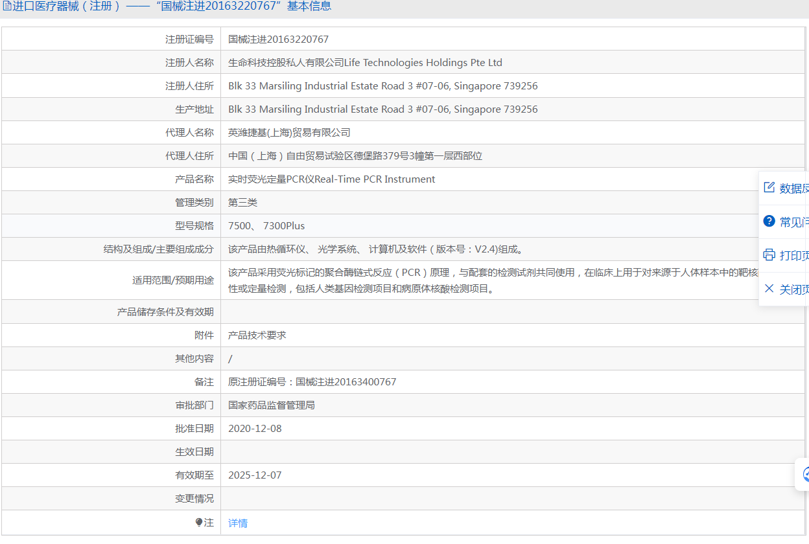Click the document icon beside page title
Screen dimensions: 809x544
[x=7, y=6]
